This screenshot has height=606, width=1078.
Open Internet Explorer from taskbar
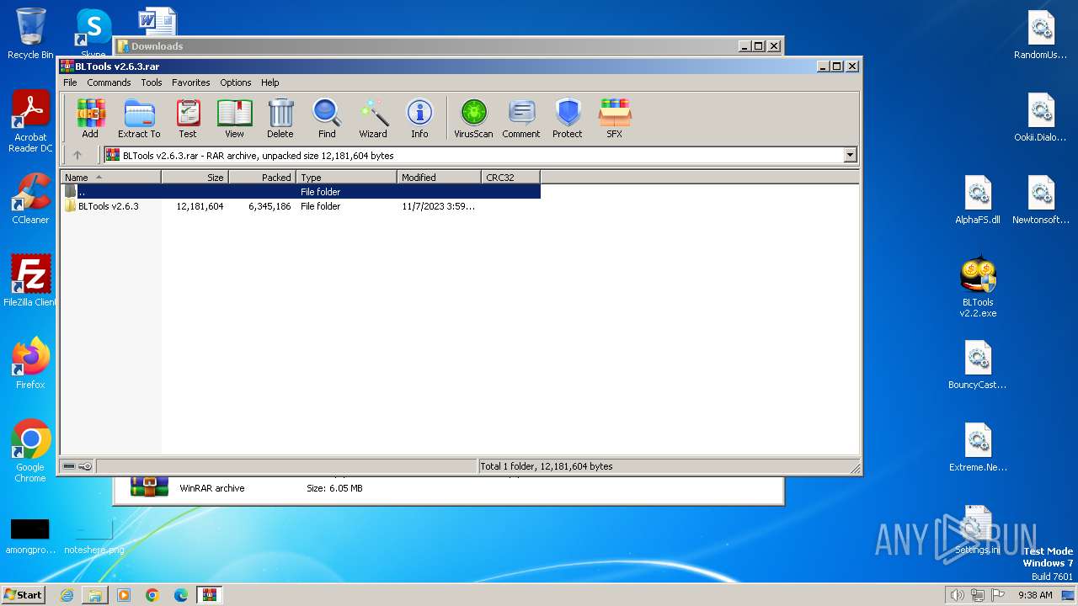click(x=67, y=595)
